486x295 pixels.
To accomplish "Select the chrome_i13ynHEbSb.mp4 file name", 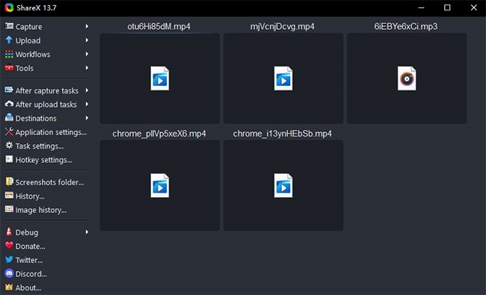I will coord(283,134).
